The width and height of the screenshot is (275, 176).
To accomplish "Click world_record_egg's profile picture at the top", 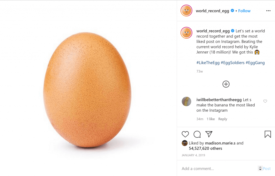I will 186,11.
